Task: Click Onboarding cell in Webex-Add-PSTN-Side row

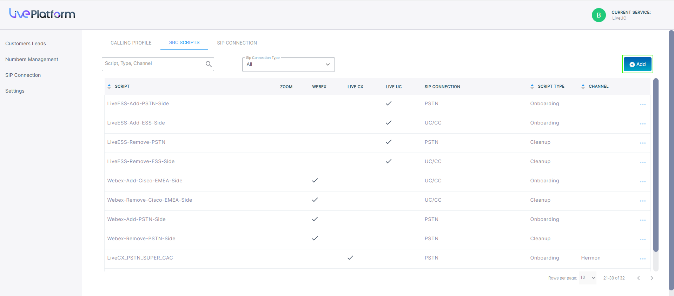Action: [544, 219]
